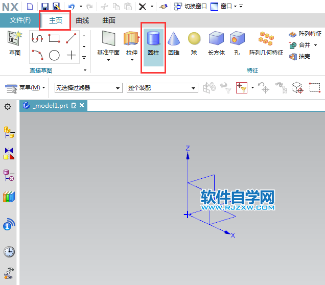Select the rectangle sketch tool

click(54, 38)
